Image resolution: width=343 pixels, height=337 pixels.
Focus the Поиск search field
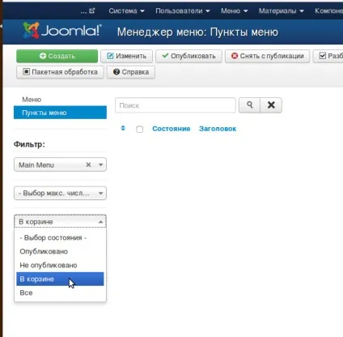click(176, 105)
